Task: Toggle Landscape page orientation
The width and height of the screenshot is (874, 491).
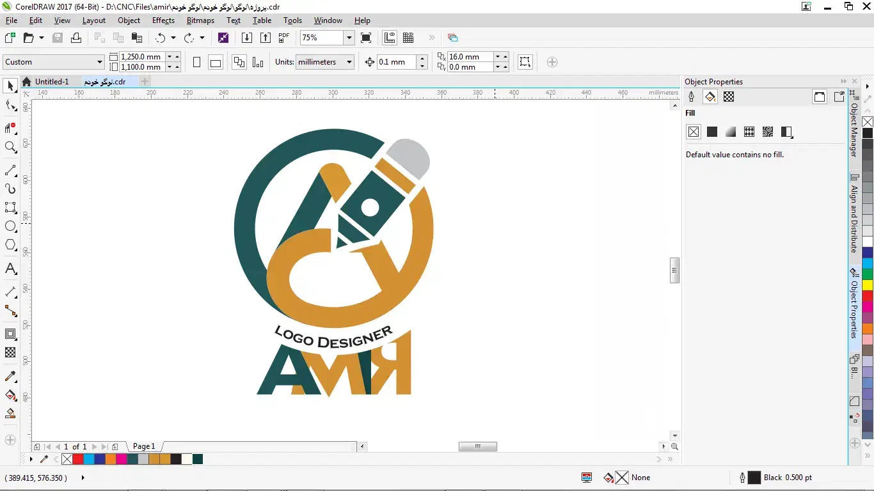Action: (x=216, y=62)
